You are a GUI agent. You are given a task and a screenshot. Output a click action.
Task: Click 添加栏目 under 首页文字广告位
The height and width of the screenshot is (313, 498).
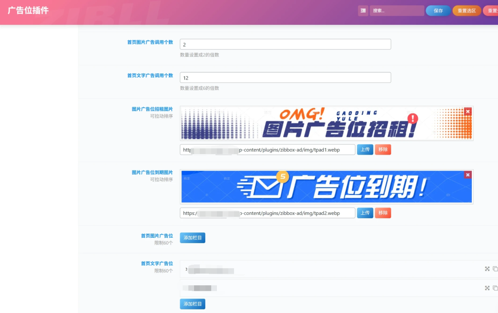193,304
